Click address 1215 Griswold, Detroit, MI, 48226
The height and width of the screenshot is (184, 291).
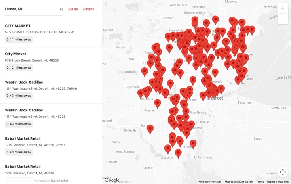[30, 173]
